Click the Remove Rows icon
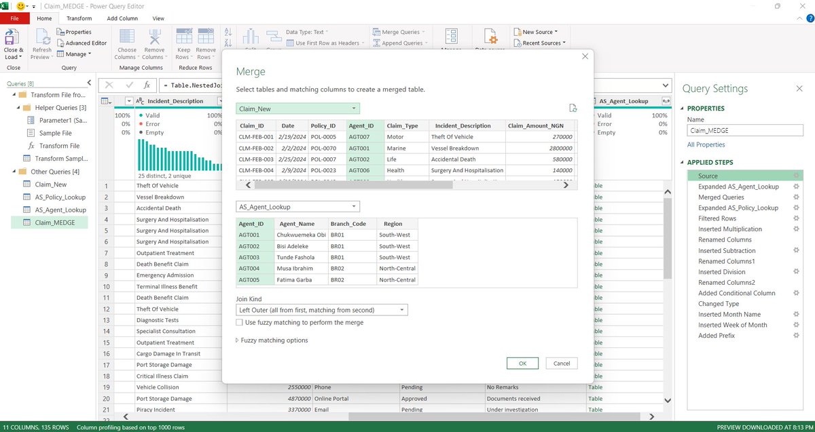 pos(206,37)
